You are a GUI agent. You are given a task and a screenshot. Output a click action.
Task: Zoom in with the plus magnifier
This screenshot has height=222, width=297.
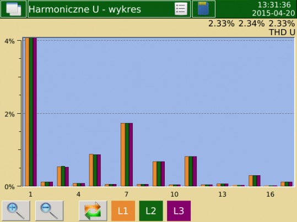click(x=16, y=210)
